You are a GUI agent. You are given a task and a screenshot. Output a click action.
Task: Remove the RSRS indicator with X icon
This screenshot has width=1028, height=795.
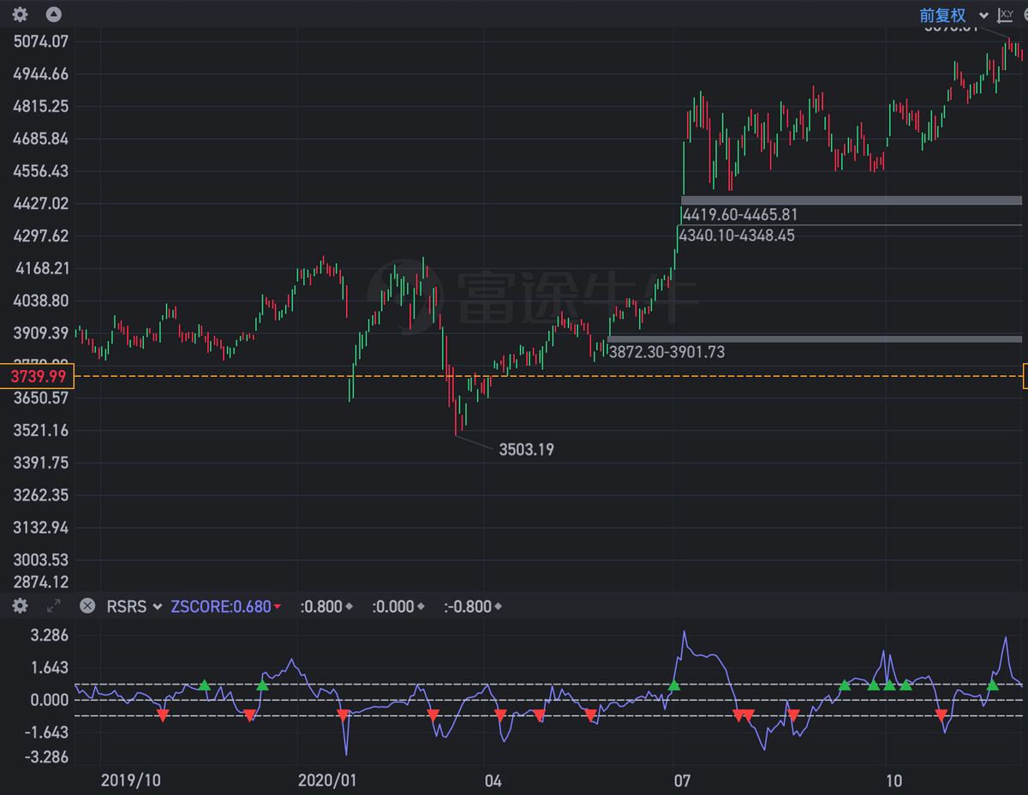coord(87,607)
